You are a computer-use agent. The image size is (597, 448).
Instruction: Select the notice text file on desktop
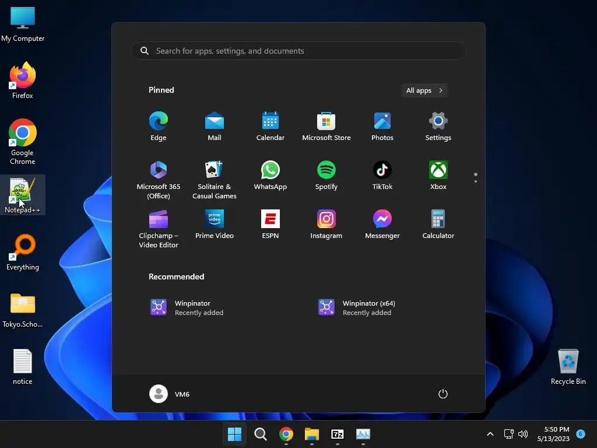tap(23, 366)
